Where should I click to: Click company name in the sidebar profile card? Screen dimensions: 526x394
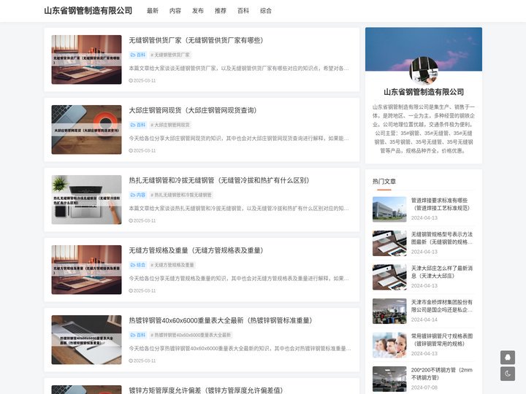(424, 92)
